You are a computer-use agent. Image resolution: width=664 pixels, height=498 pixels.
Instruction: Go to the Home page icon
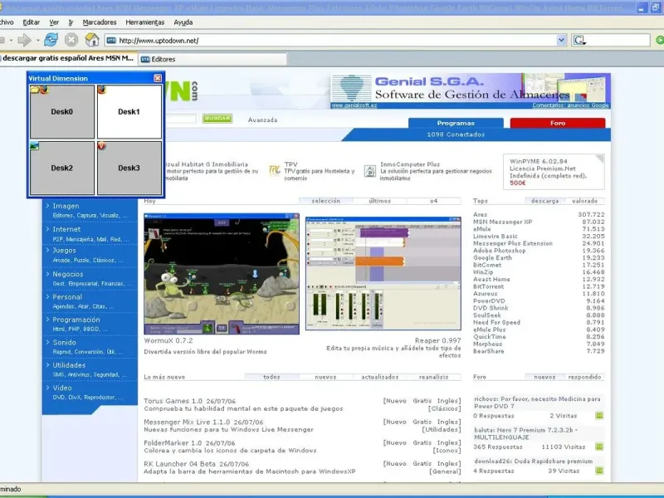(92, 40)
